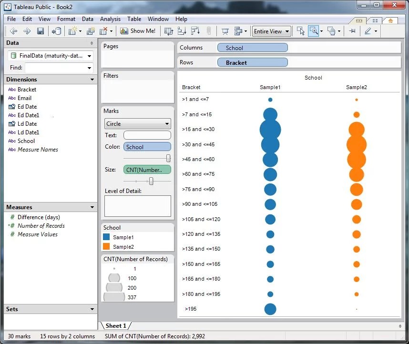The width and height of the screenshot is (409, 344).
Task: Click the Ld Date date-type field icon
Action: [12, 124]
